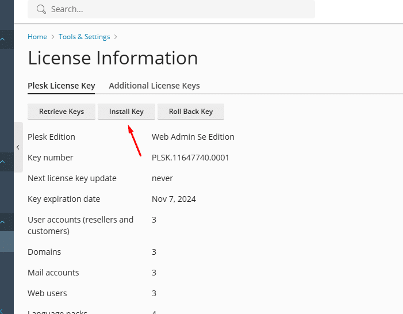Click the Web Admin SE Edition value
Screen dimensions: 403x314
coord(193,137)
